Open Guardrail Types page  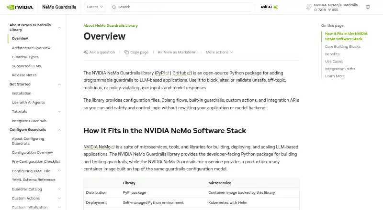click(25, 57)
